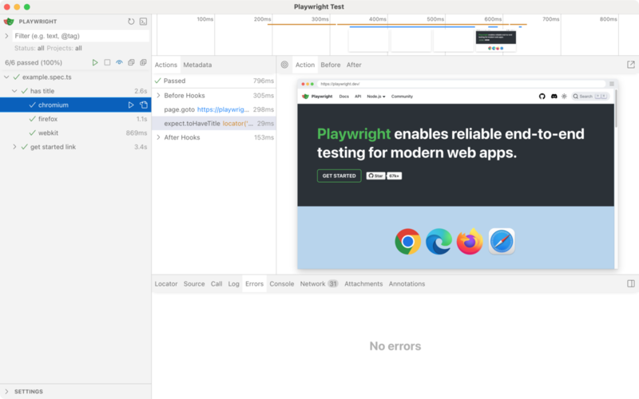639x399 pixels.
Task: Click the Projects: all filter text
Action: click(x=64, y=48)
